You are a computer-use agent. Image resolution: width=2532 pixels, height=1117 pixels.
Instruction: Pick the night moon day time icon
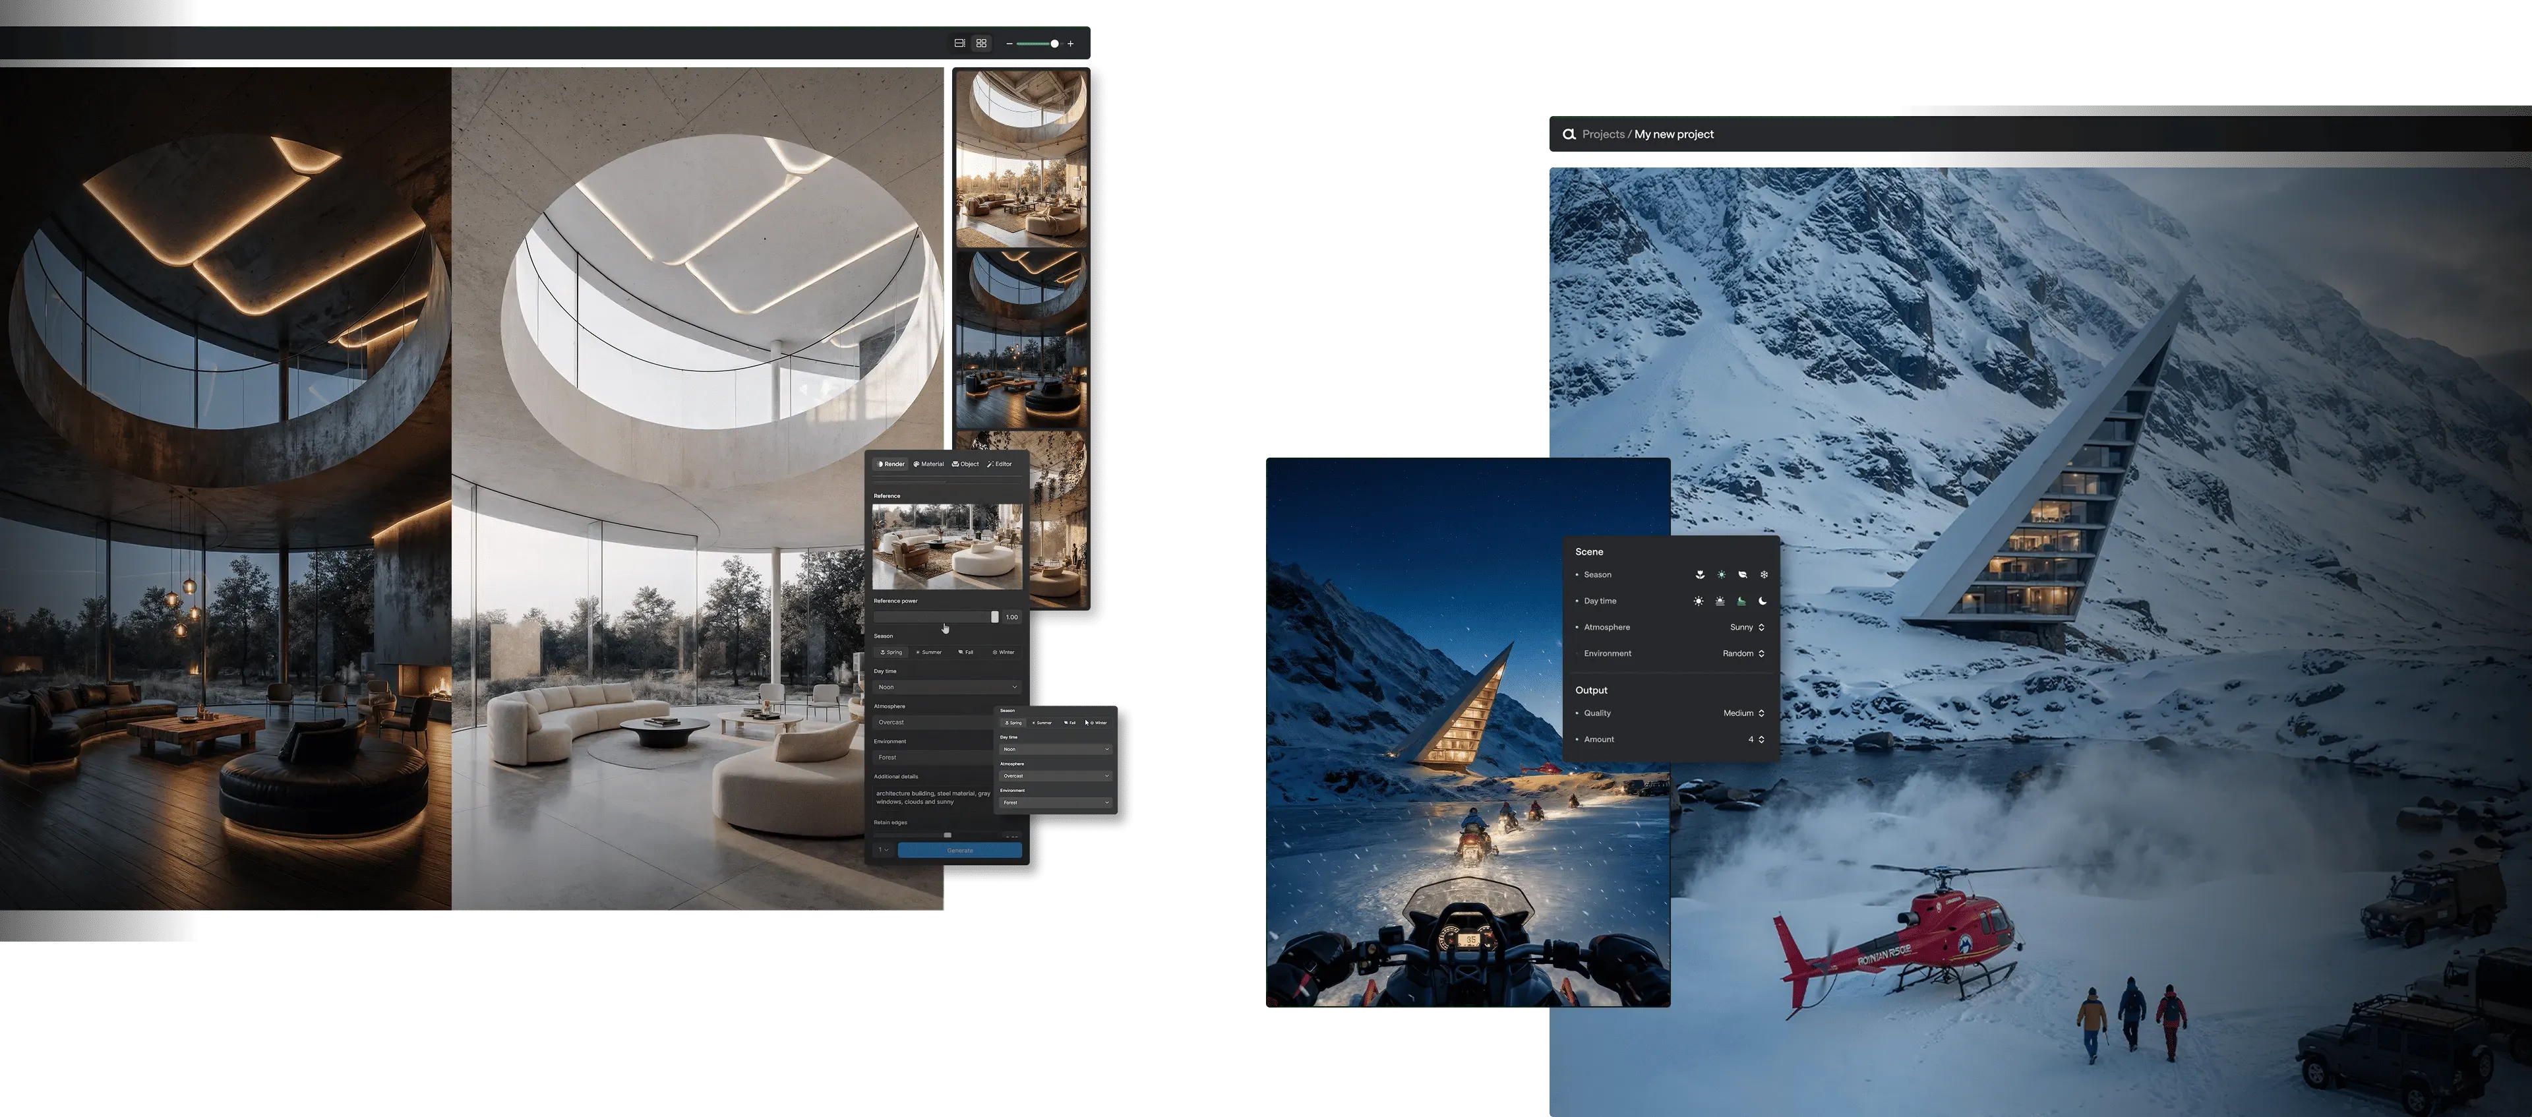[x=1763, y=601]
